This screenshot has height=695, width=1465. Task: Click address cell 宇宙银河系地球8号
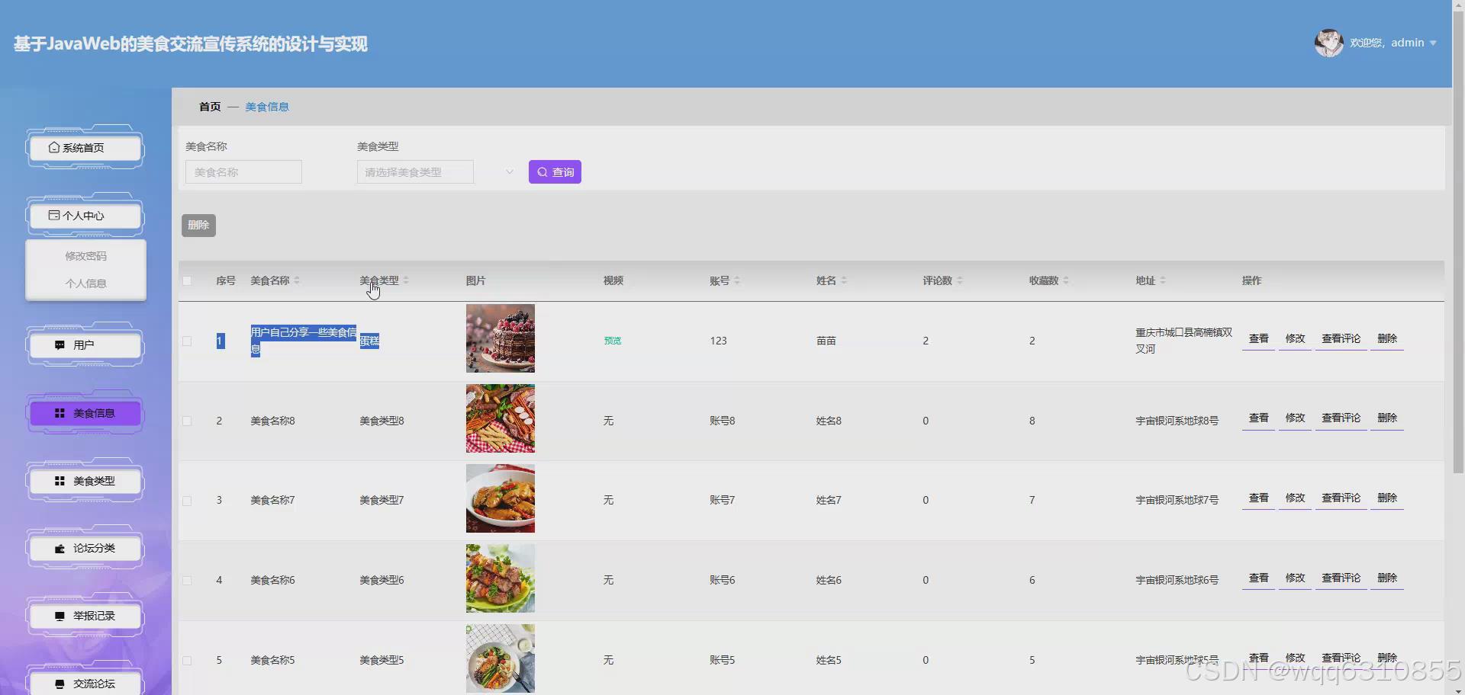pos(1177,421)
